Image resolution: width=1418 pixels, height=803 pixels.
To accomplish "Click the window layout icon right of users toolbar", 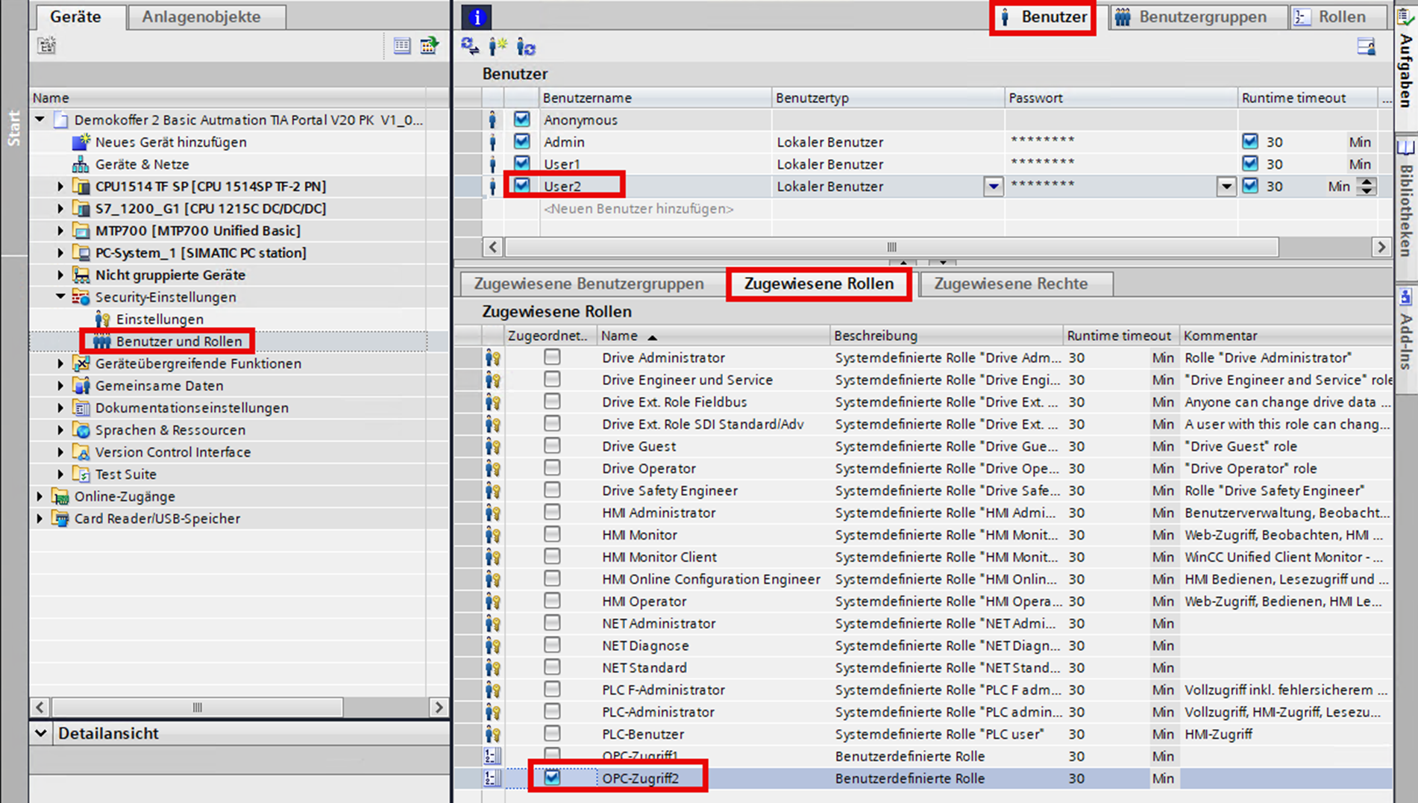I will (1366, 47).
